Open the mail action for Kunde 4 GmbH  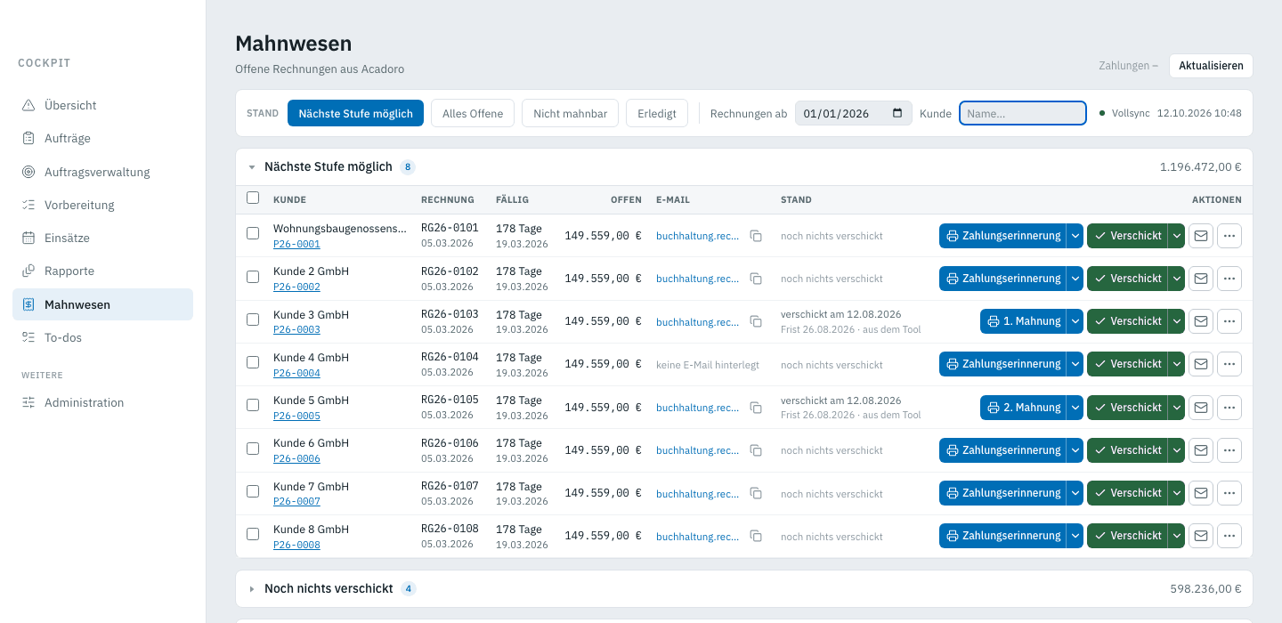pyautogui.click(x=1201, y=364)
